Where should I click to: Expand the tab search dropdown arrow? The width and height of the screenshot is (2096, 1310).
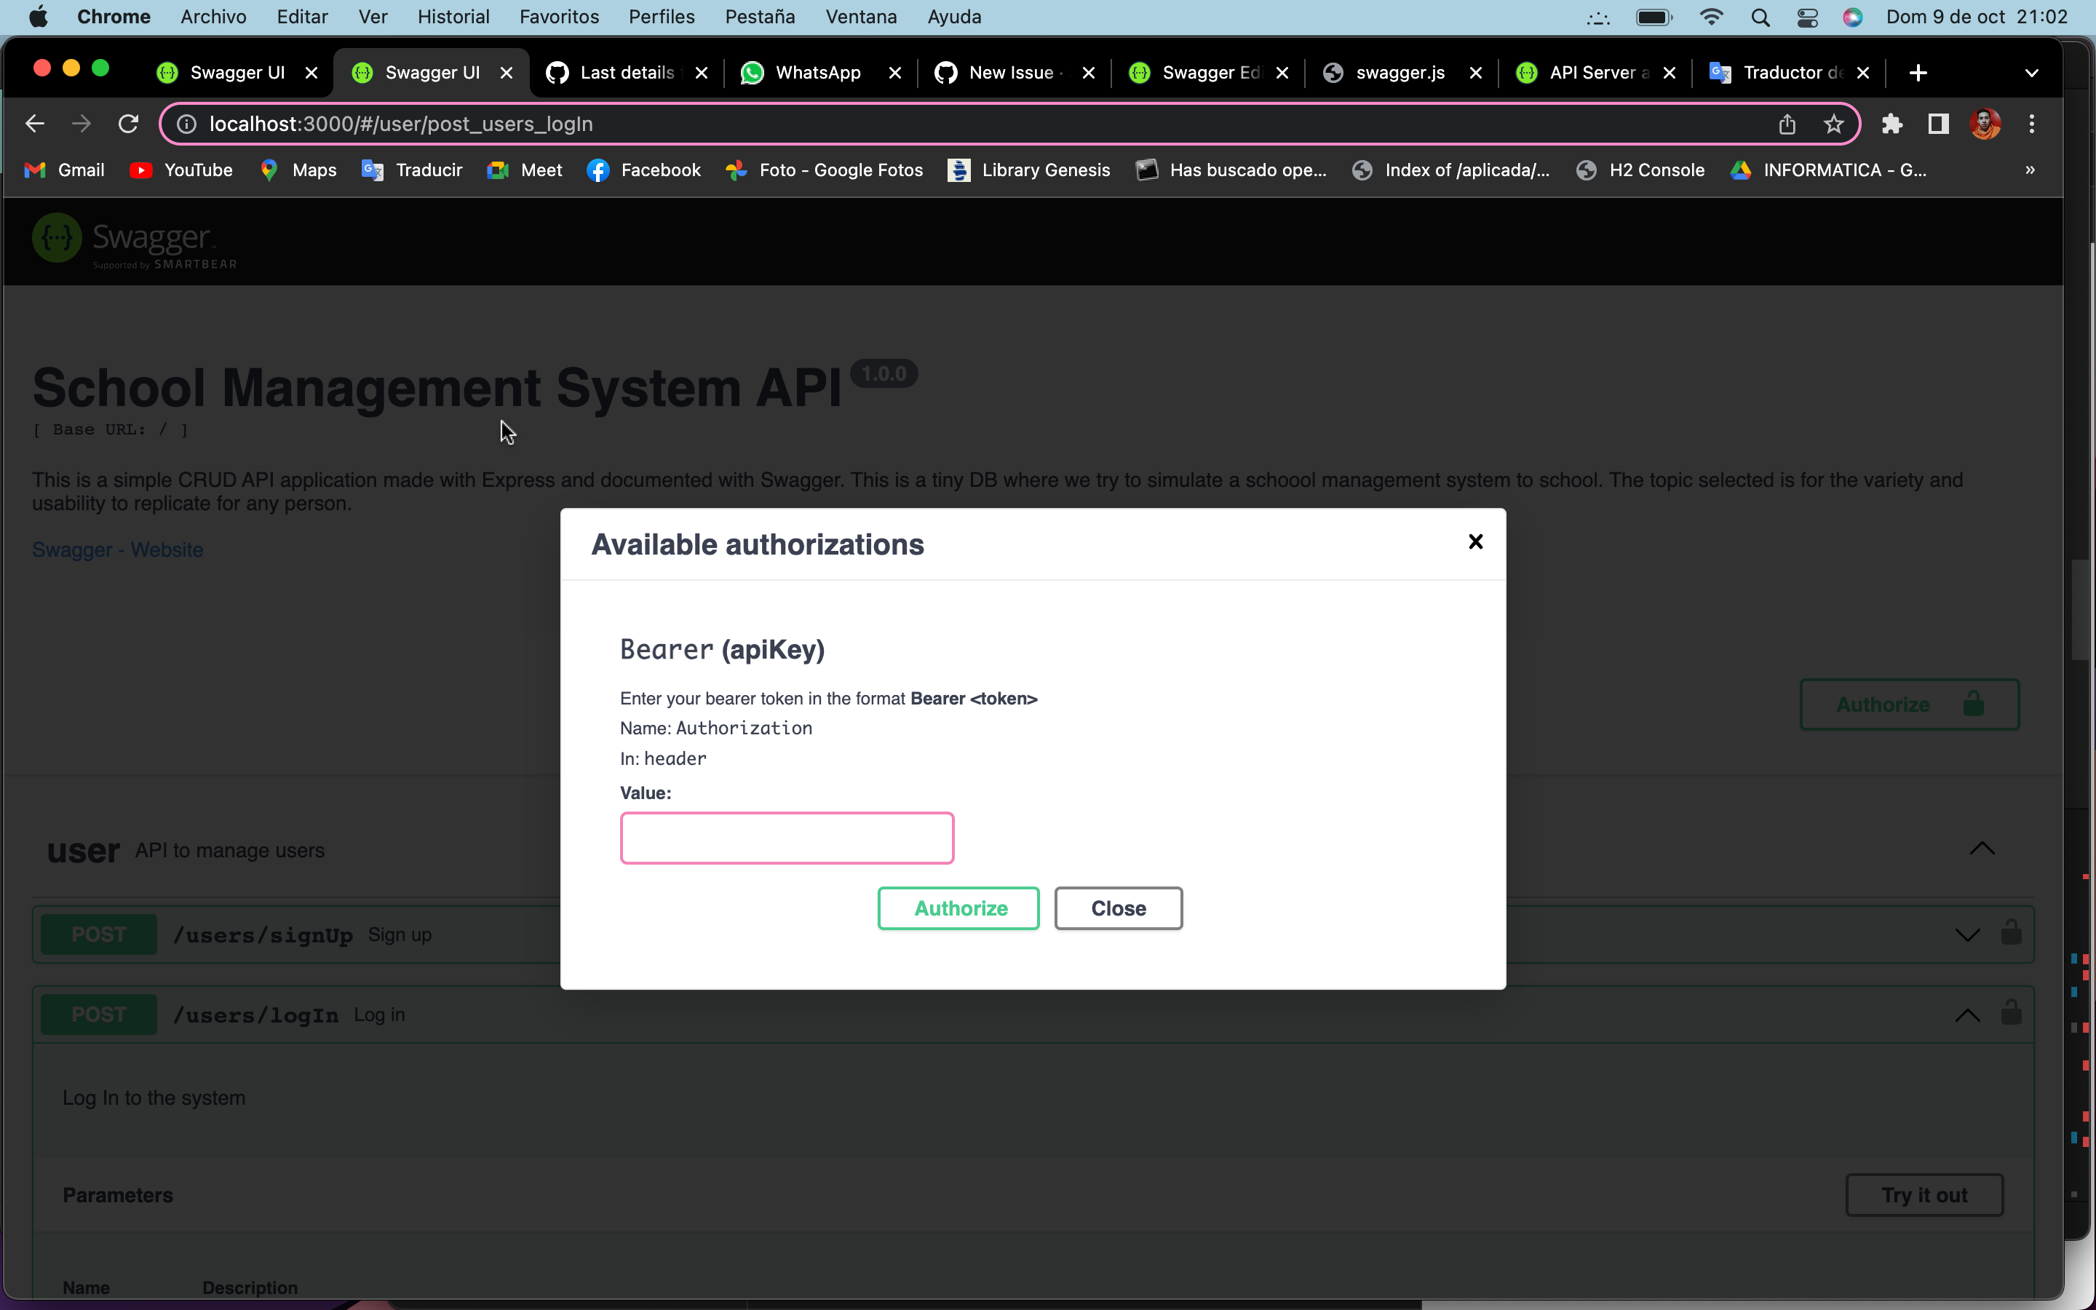2031,73
